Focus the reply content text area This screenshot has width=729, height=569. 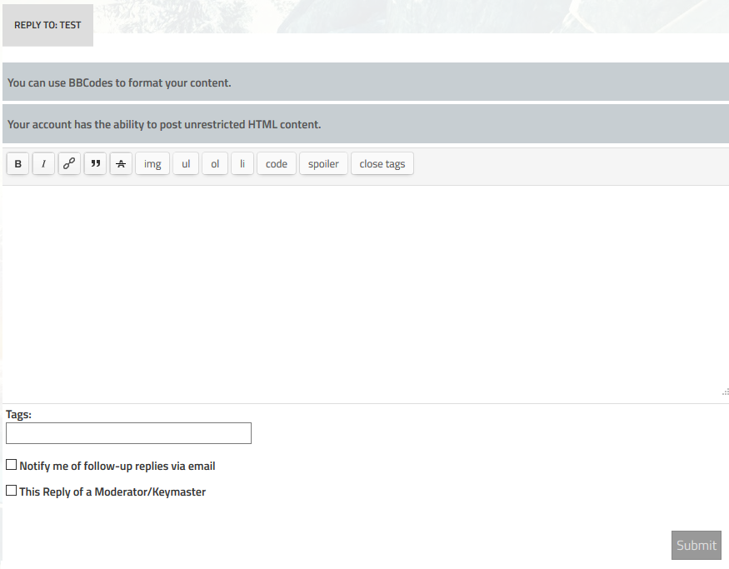point(364,292)
